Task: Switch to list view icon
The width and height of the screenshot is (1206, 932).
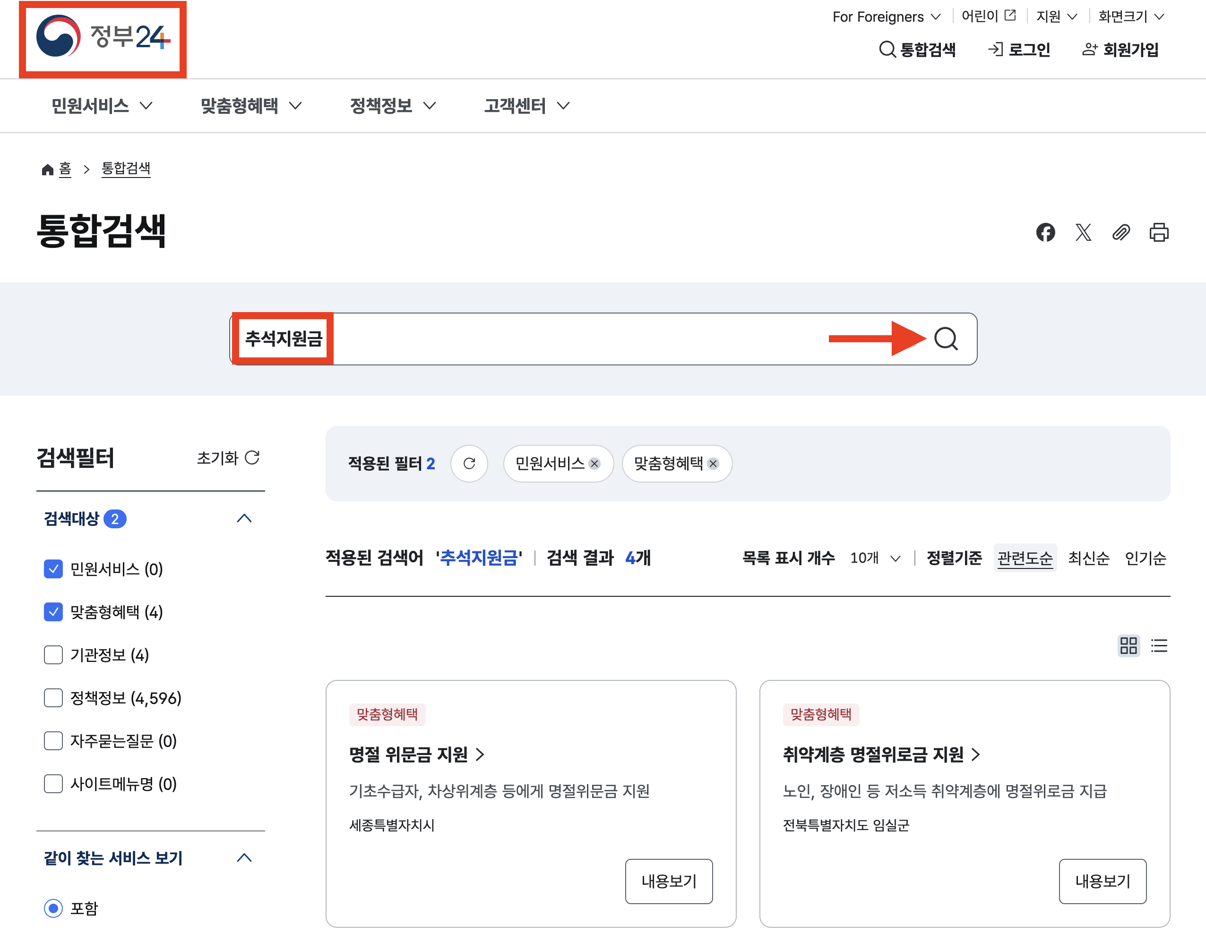Action: click(x=1159, y=645)
